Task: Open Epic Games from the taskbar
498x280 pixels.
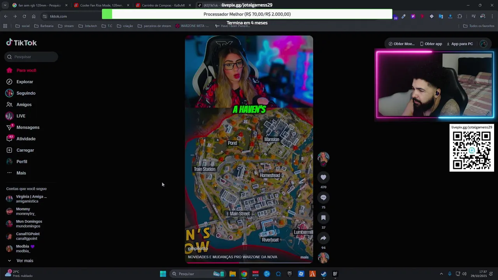Action: (289, 274)
